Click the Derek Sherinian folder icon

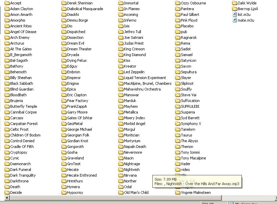point(64,3)
